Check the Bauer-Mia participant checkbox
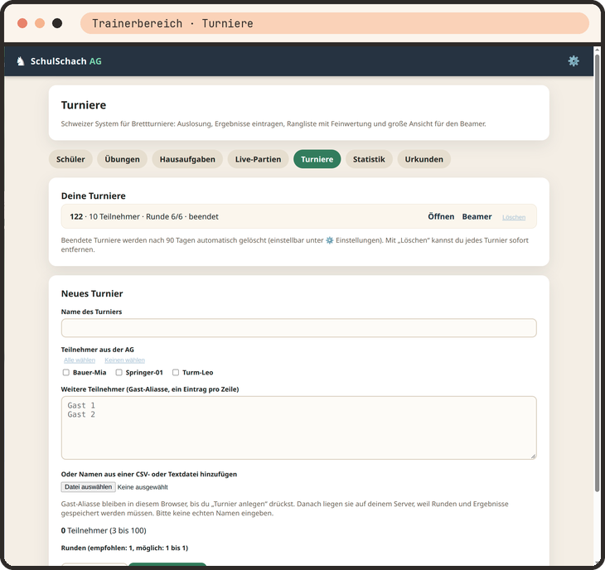Image resolution: width=605 pixels, height=570 pixels. (x=66, y=373)
